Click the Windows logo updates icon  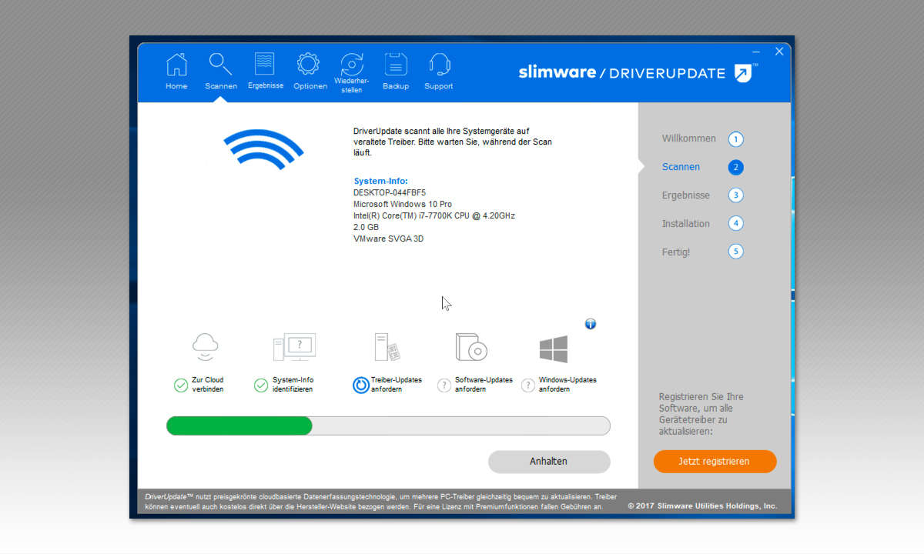(x=554, y=349)
